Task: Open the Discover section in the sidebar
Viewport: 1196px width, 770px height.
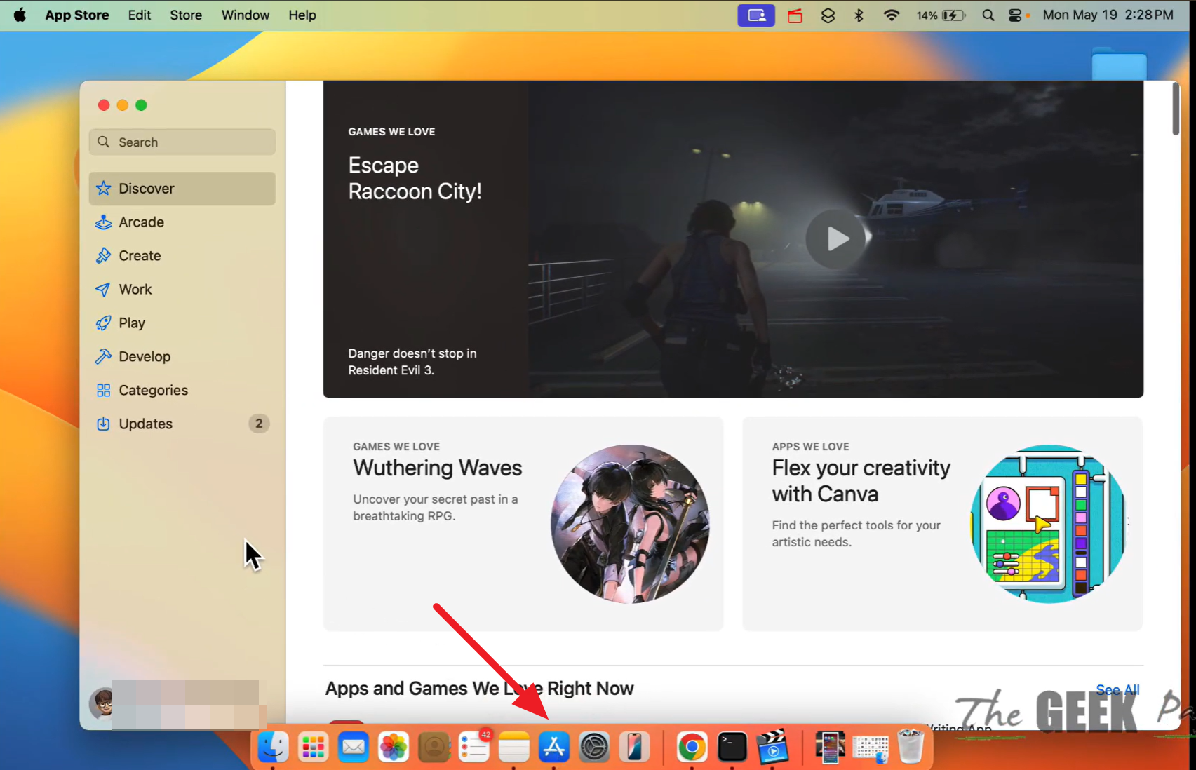Action: click(182, 189)
